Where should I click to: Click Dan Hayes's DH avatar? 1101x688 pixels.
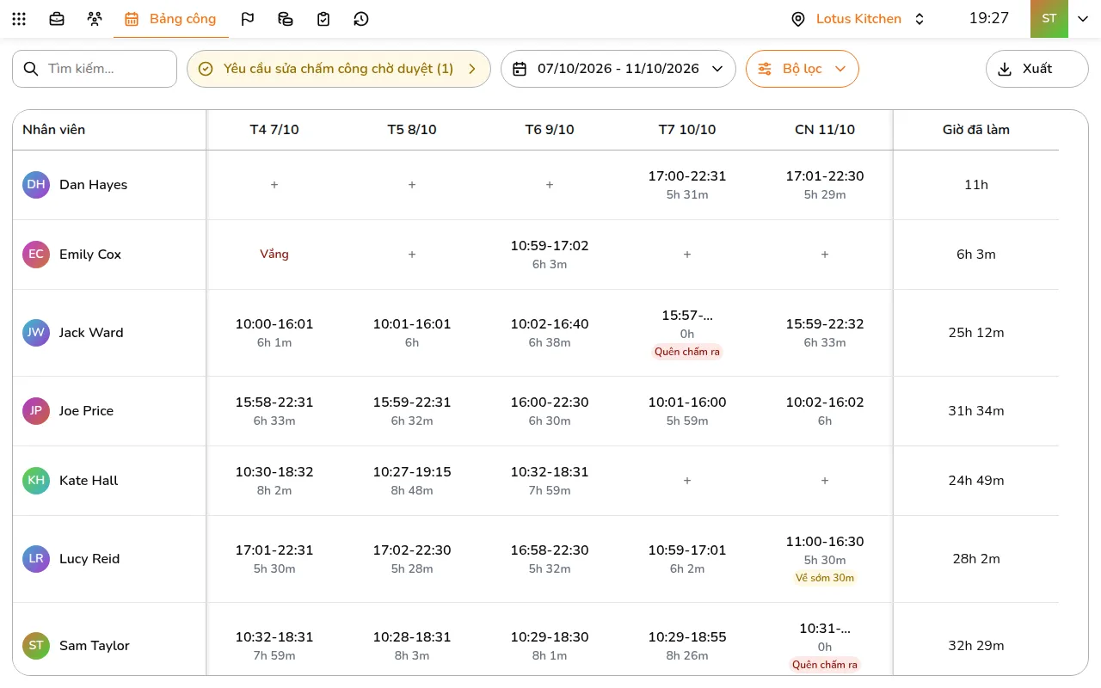[36, 185]
